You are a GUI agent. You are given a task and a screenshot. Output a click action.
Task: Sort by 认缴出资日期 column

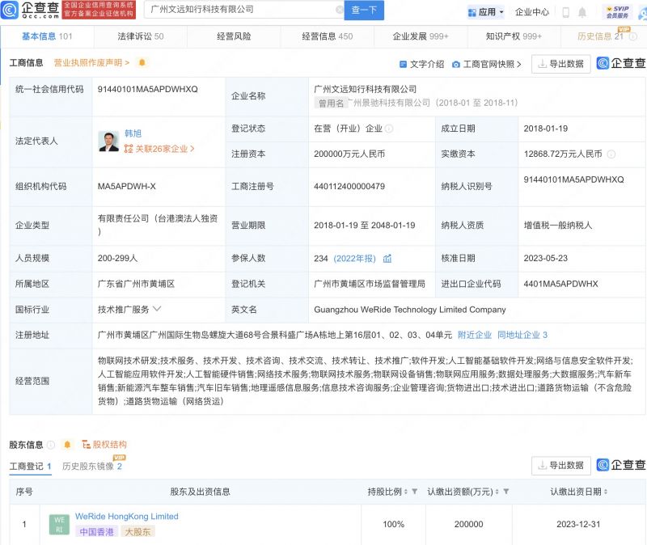(606, 492)
